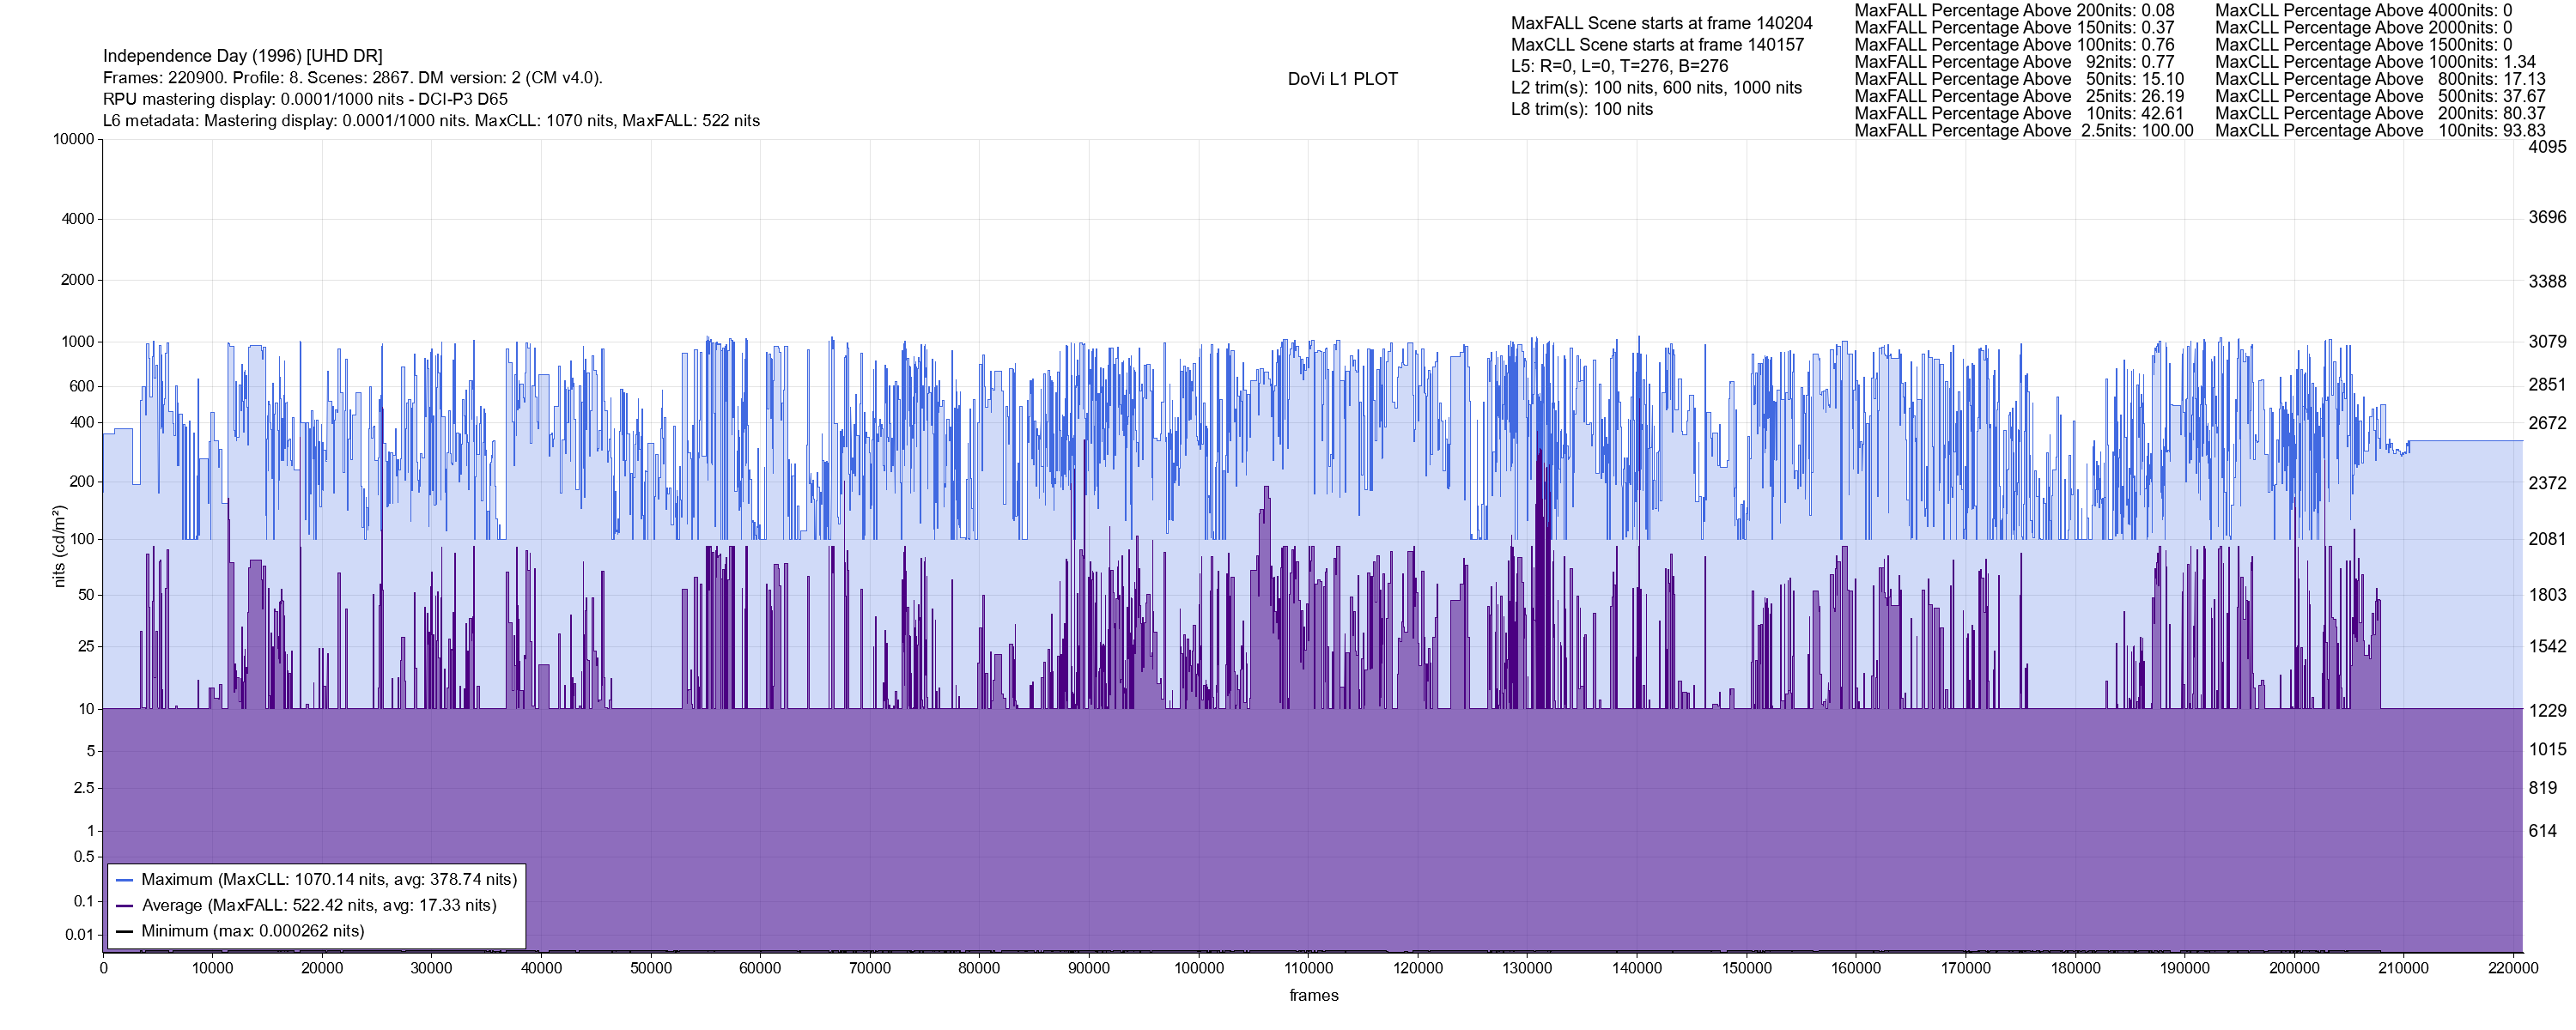Click the 'MaxFALL Percentage Above 200nits' statistic
This screenshot has width=2576, height=1030.
click(x=2014, y=10)
